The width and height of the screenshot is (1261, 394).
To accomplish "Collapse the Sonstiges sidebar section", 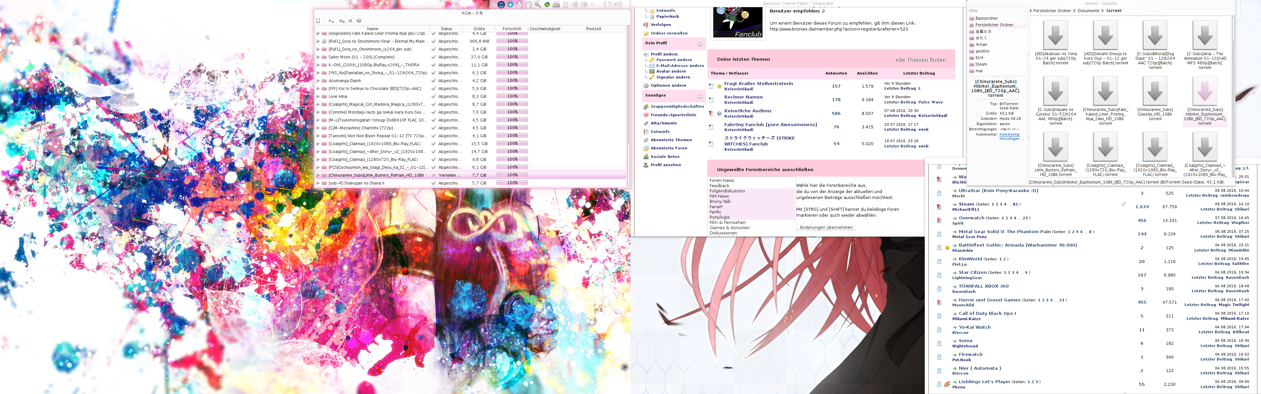I will (x=700, y=97).
